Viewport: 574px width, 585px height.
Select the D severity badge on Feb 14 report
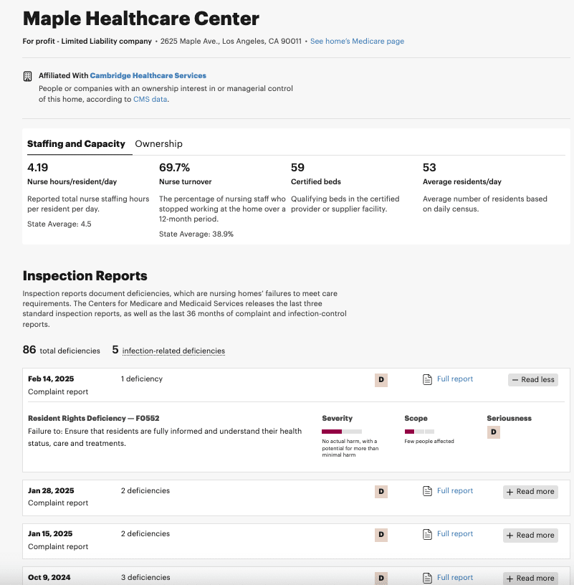click(x=381, y=379)
